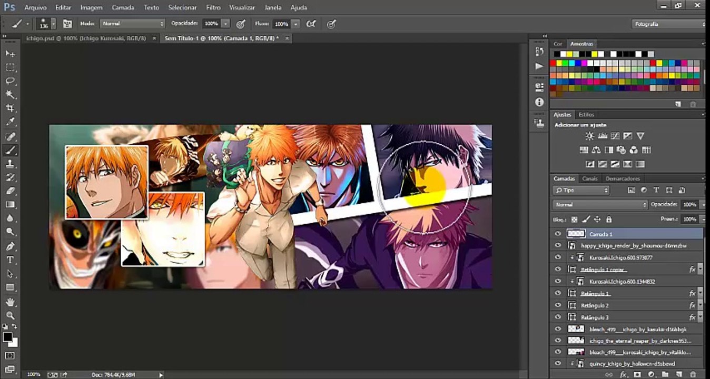Select the Rectangular Marquee tool
The image size is (710, 379).
(x=10, y=67)
